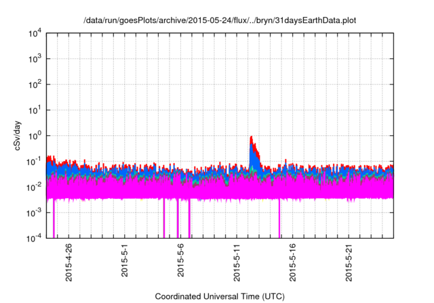This screenshot has width=434, height=303.
Task: Click the 10^-3 y-axis tick label
Action: (35, 213)
